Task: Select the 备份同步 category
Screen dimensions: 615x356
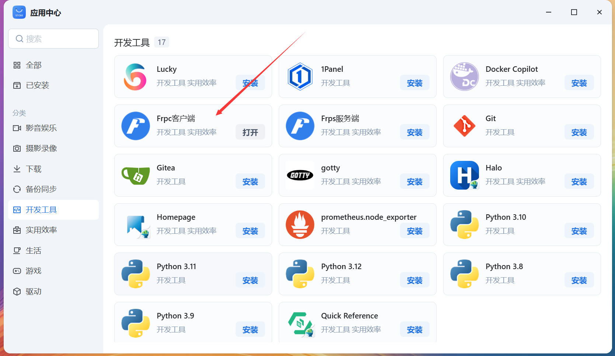Action: (53, 189)
